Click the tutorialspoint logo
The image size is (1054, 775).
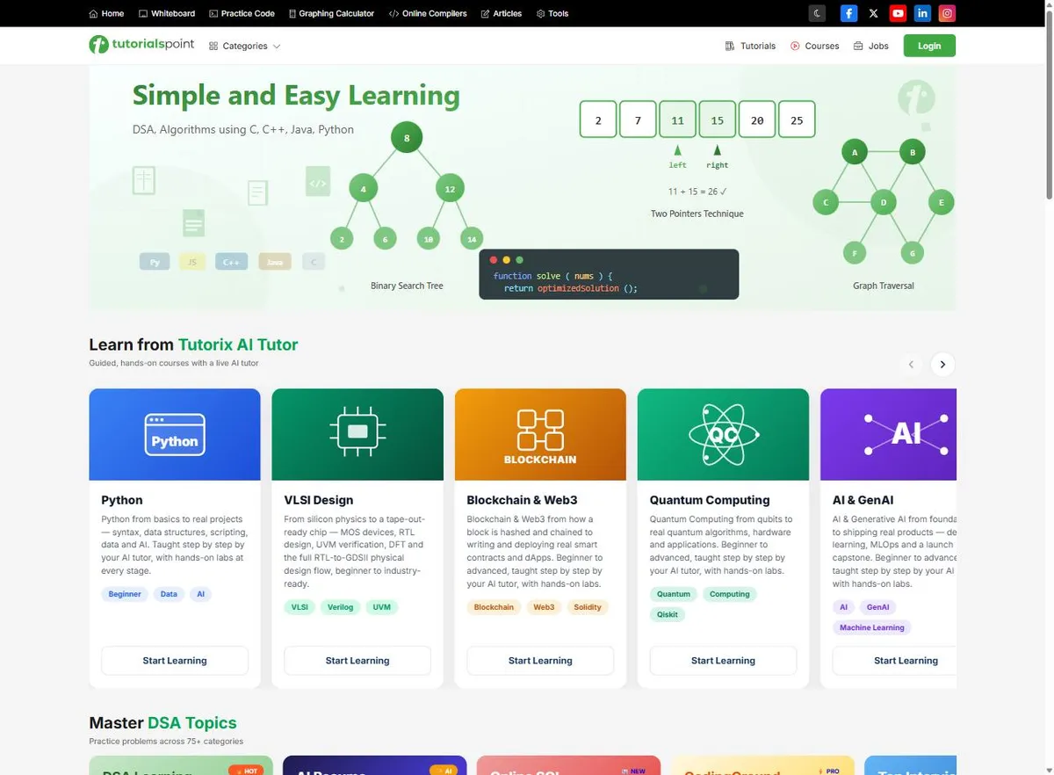point(141,45)
